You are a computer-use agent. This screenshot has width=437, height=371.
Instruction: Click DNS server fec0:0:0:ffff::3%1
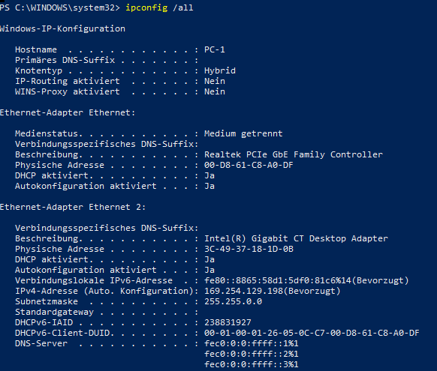pos(252,364)
